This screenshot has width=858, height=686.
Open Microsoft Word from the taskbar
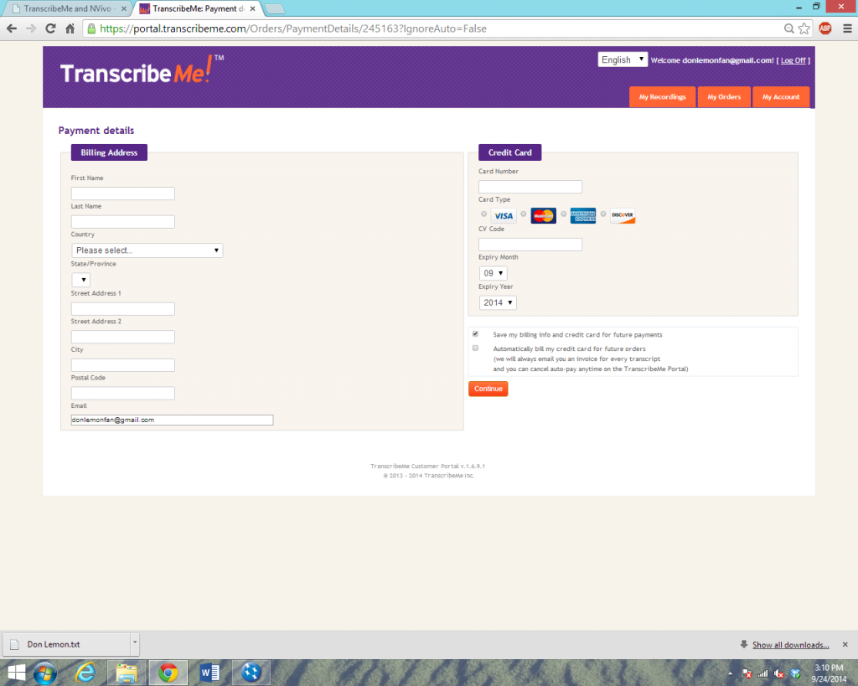pos(209,673)
